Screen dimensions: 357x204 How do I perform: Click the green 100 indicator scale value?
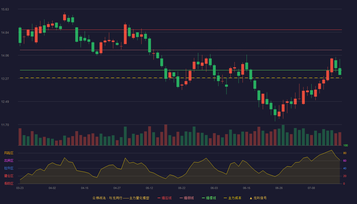346,146
